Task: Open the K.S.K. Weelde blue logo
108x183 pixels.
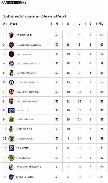Action: (x=11, y=110)
